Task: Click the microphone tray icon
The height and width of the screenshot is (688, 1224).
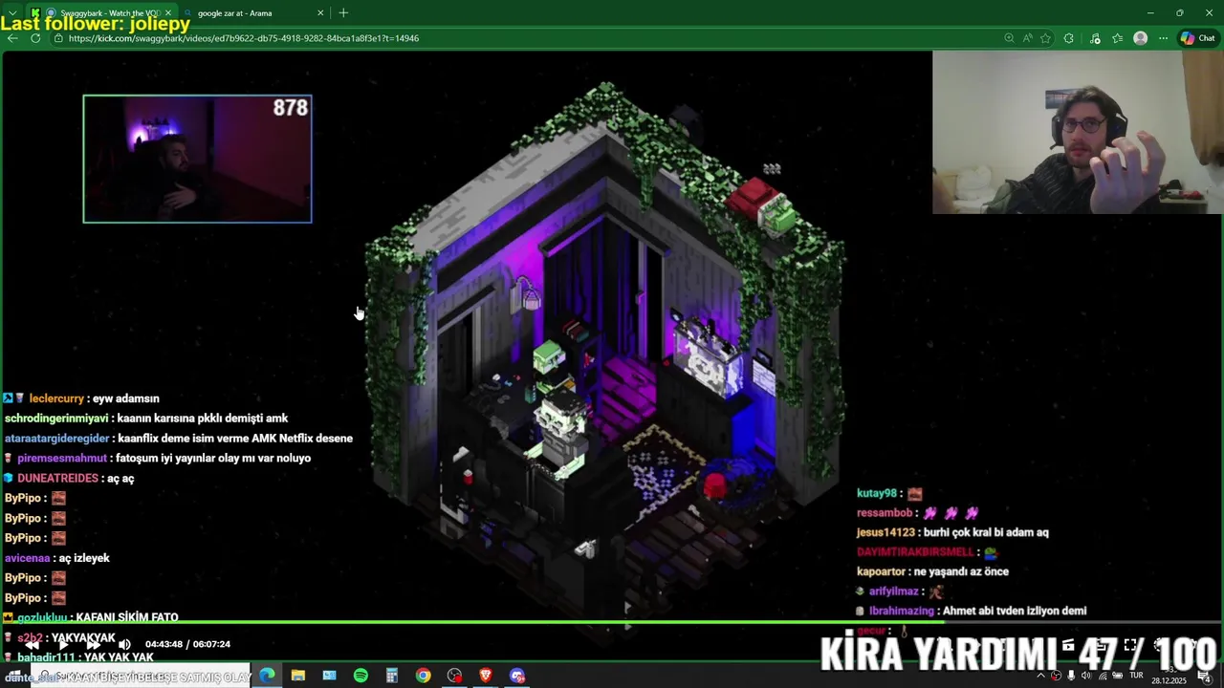Action: pos(1071,676)
